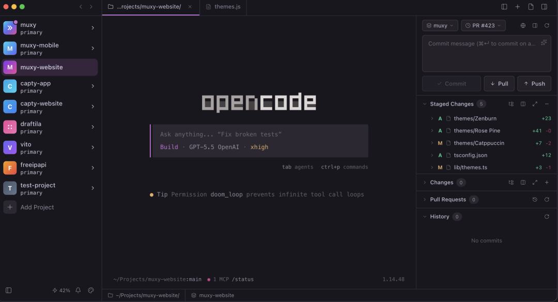Expand themes/Zenburn file diff
Image resolution: width=558 pixels, height=302 pixels.
click(432, 118)
